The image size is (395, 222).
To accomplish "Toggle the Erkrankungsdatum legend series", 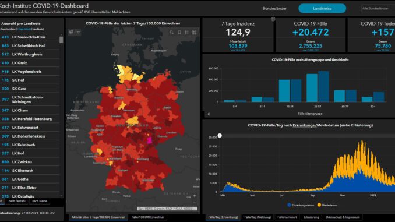I will [x=301, y=205].
